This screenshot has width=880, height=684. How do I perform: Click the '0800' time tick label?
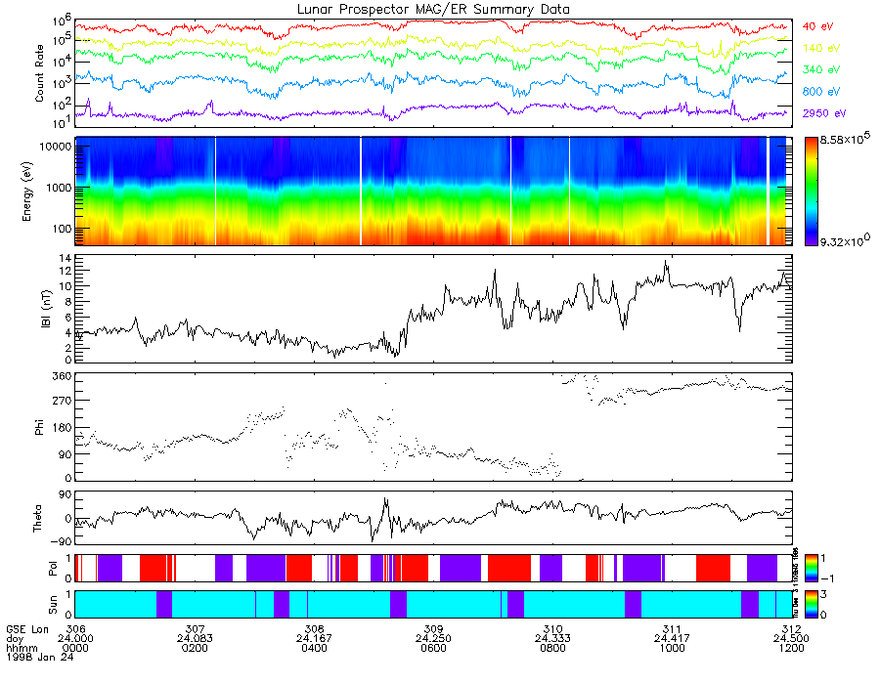point(552,648)
